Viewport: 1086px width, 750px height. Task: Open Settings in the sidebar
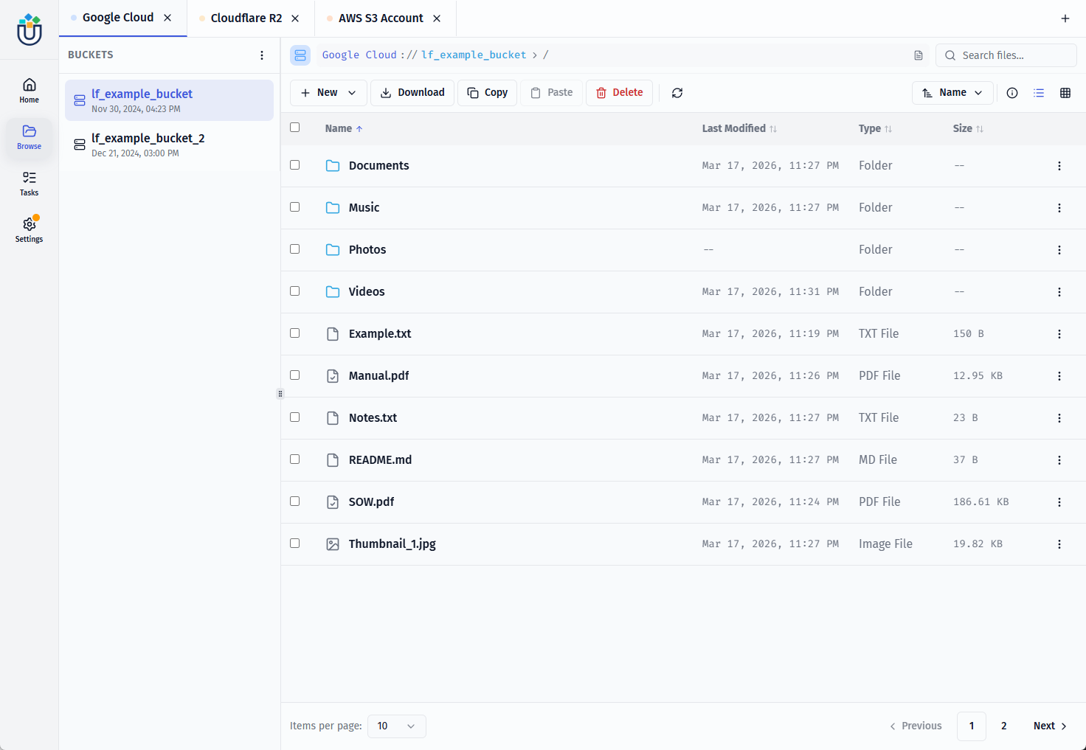click(x=30, y=229)
